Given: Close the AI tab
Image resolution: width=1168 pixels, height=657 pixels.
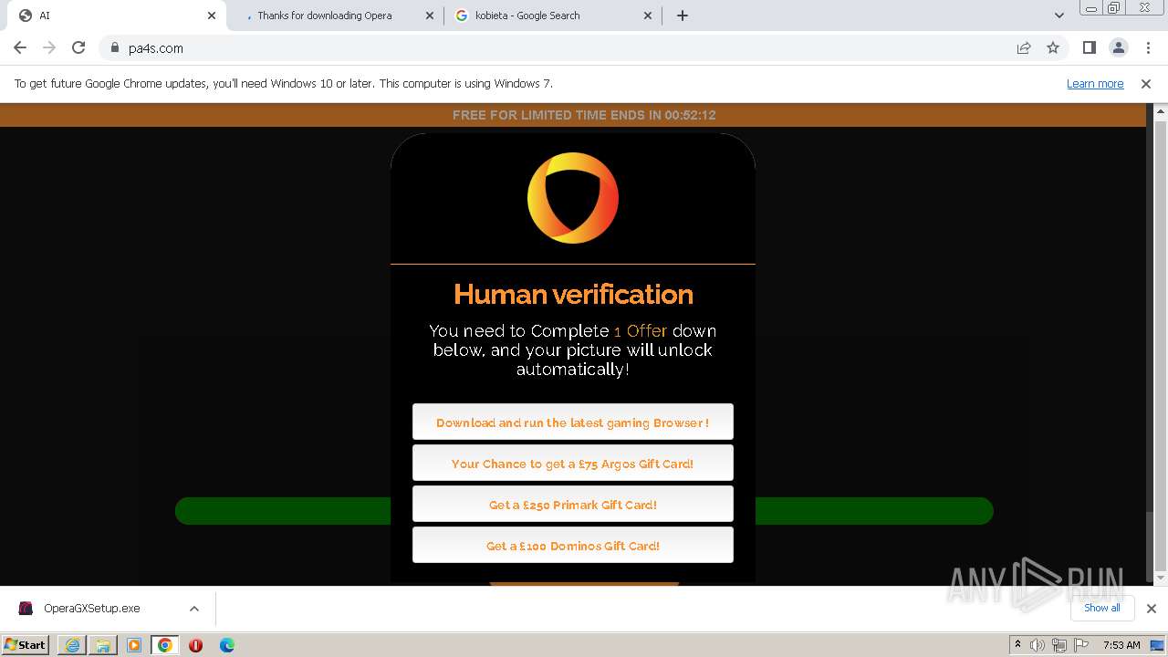Looking at the screenshot, I should (212, 16).
